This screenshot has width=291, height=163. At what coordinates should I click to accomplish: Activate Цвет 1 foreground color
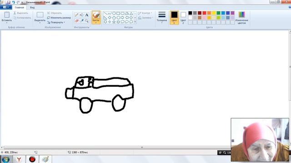coord(174,18)
